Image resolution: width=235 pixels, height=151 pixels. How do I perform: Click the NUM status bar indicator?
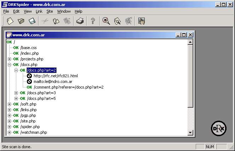[210, 147]
